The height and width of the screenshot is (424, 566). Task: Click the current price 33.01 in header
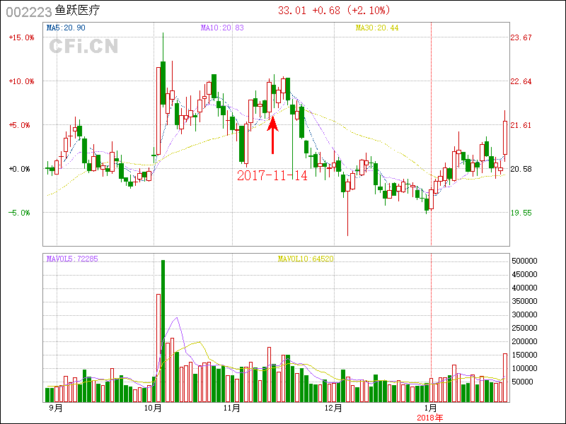(x=291, y=10)
